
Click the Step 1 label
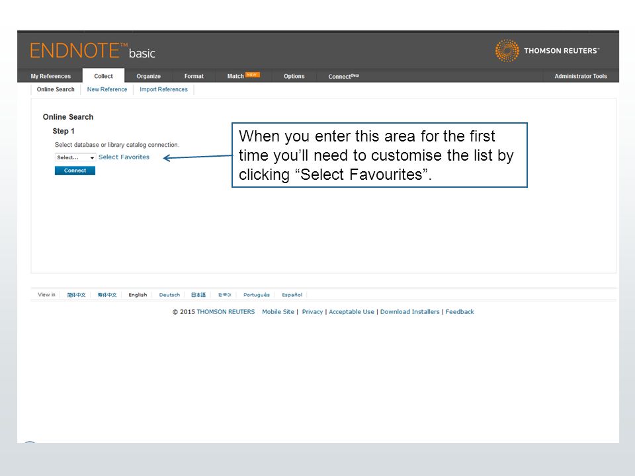point(63,131)
